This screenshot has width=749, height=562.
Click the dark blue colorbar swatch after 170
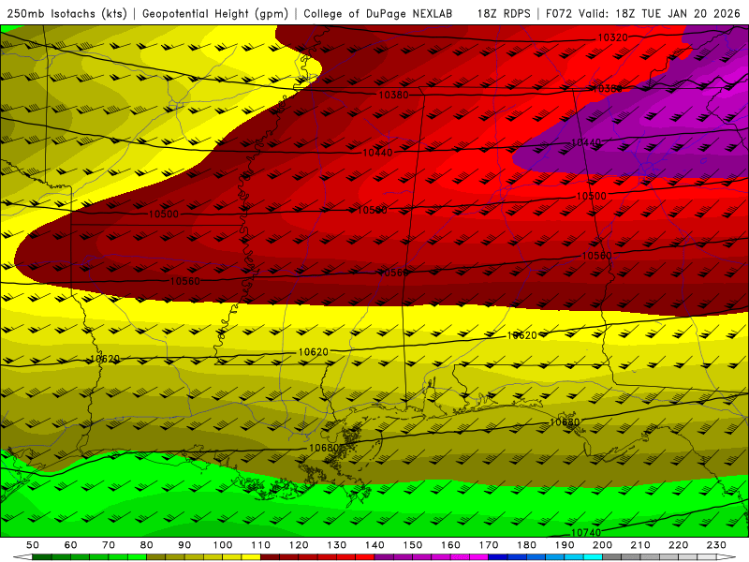498,557
